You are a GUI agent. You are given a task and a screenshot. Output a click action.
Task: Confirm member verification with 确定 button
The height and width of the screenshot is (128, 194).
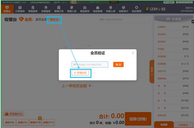(x=118, y=64)
